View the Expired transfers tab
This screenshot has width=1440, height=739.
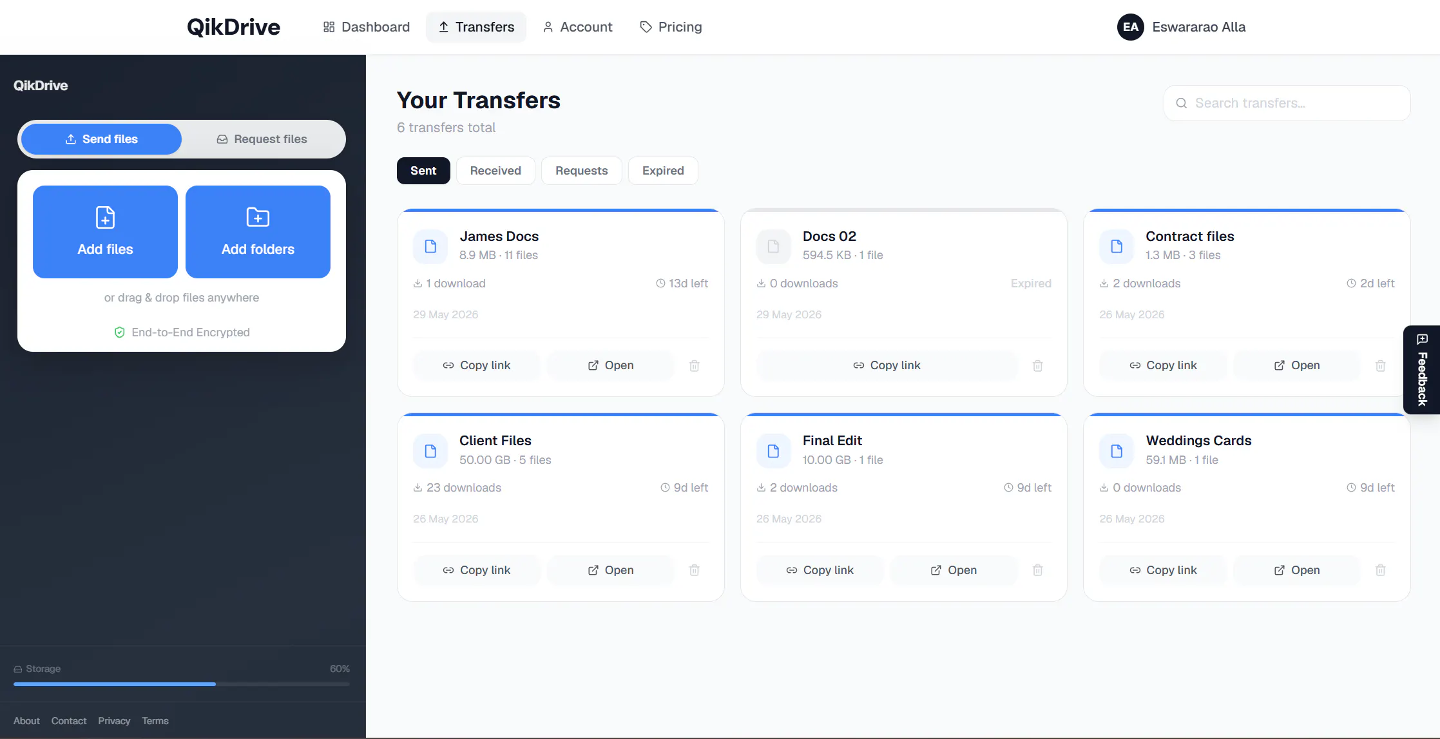click(663, 171)
